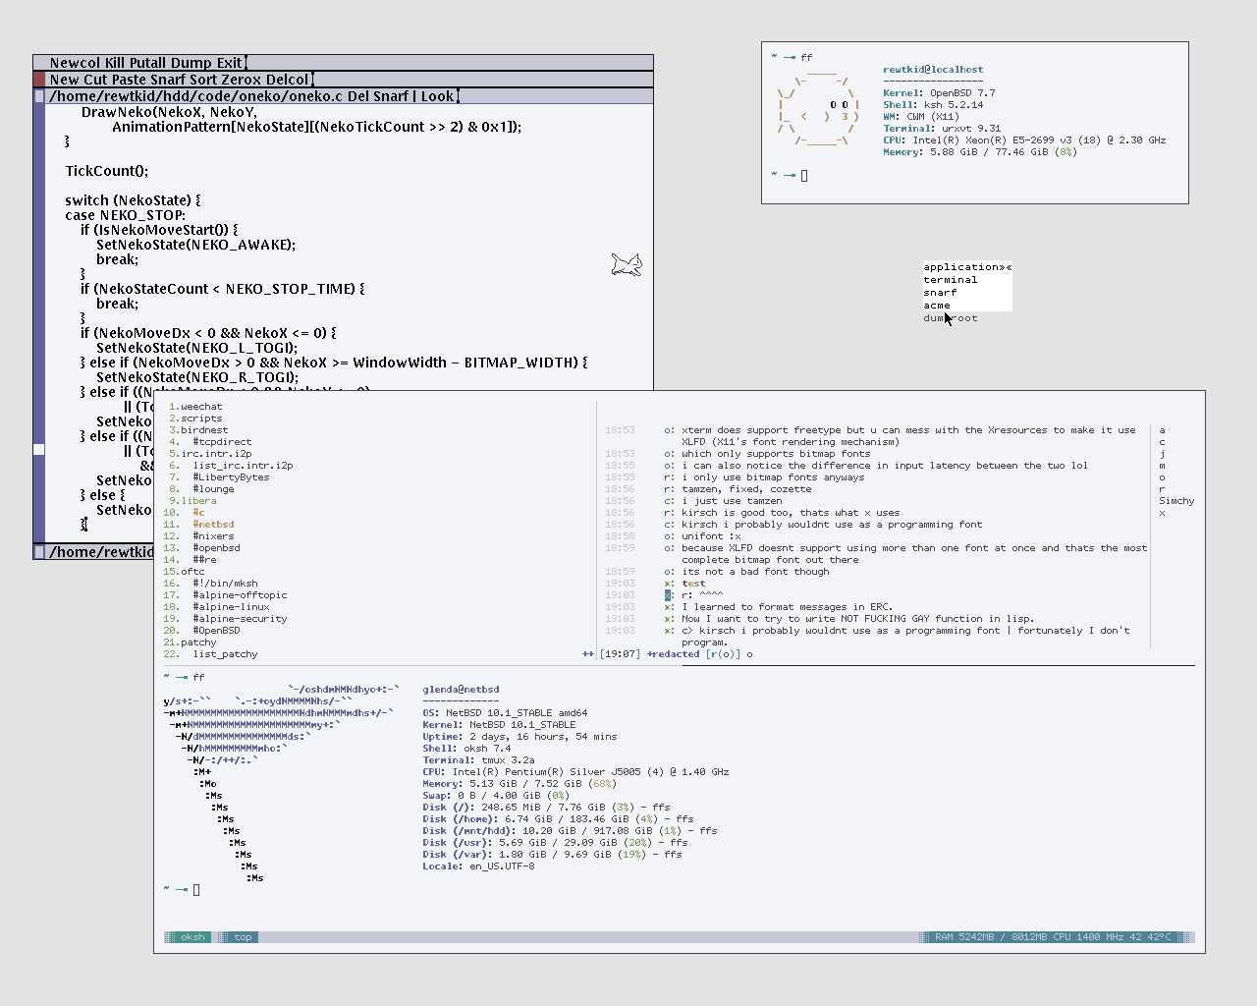Select the 2.scripts buffer in weechat
Image resolution: width=1257 pixels, height=1006 pixels.
[195, 419]
